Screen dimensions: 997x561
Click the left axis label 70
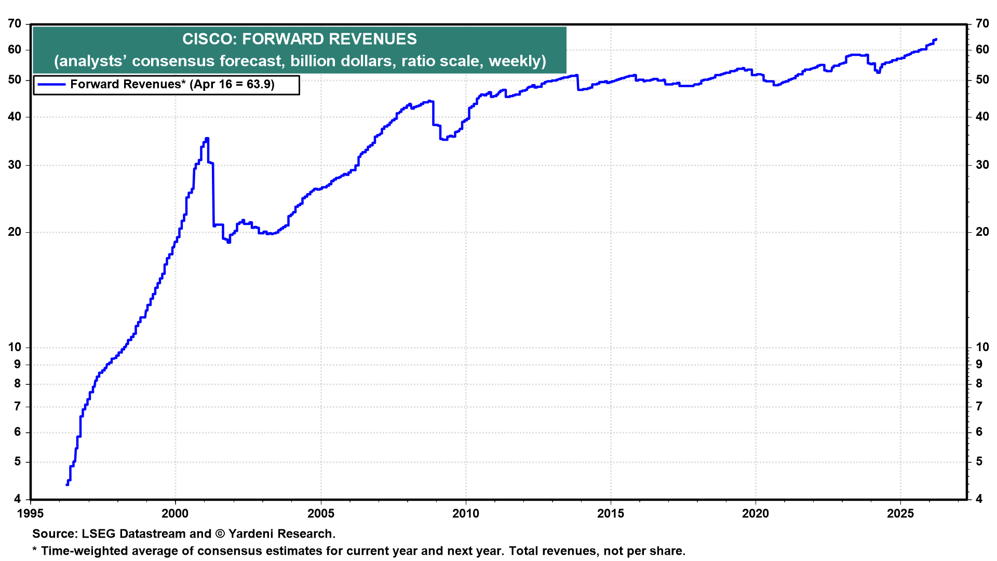15,24
